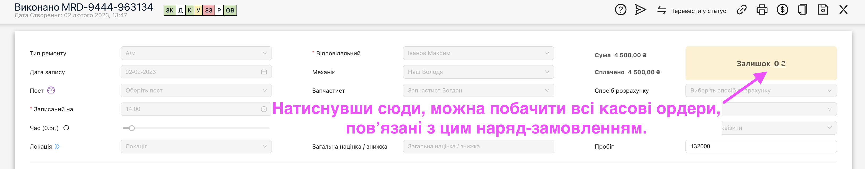Click the Час duration slider handle

coord(132,128)
